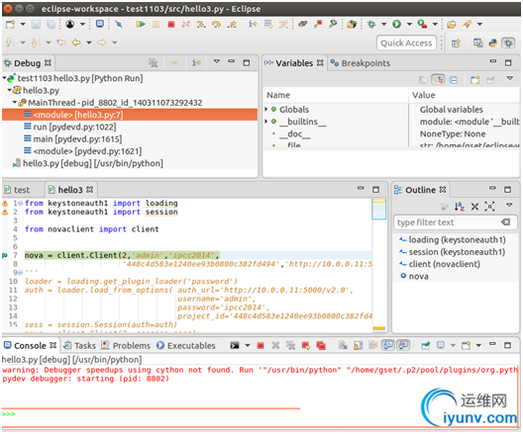The height and width of the screenshot is (434, 523).
Task: Click the Debug bug launch icon
Action: pyautogui.click(x=371, y=24)
